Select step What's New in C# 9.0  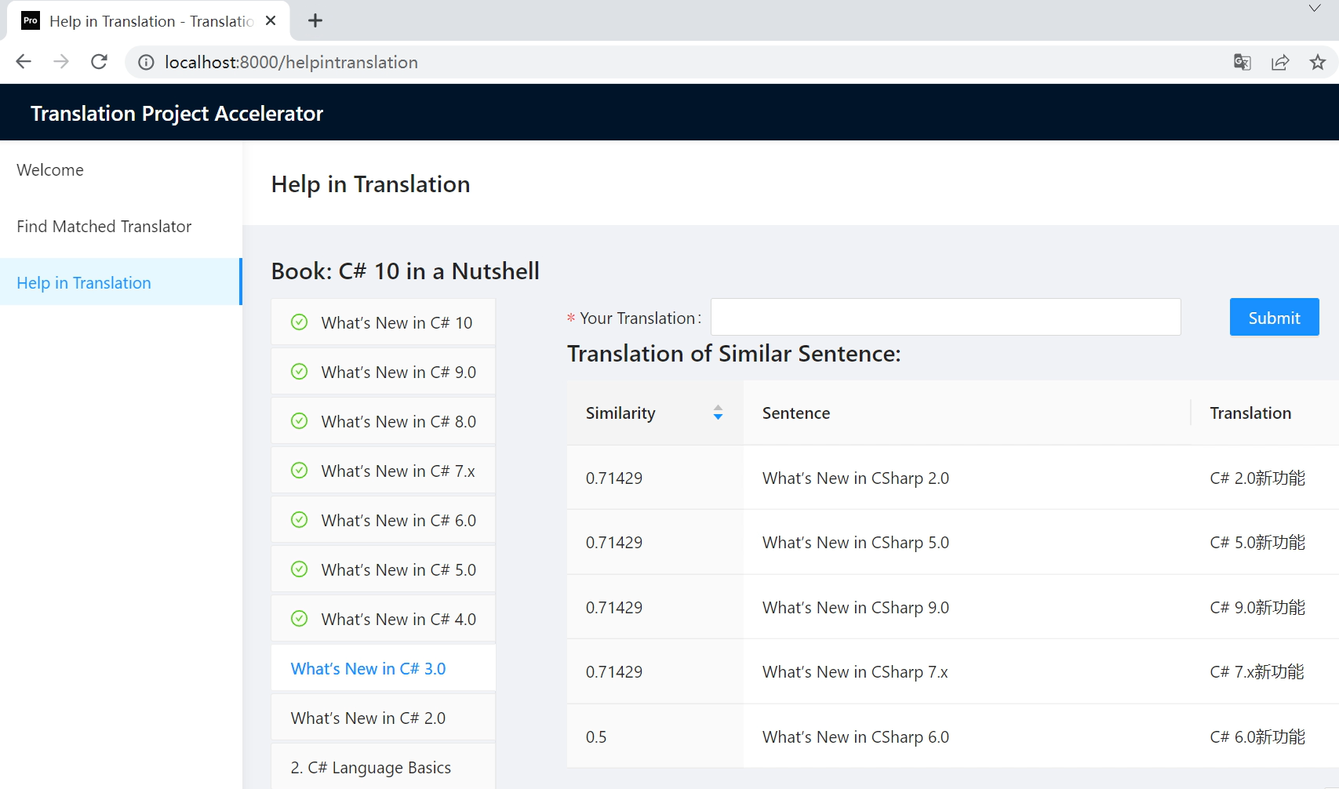coord(384,372)
